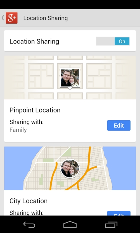
Task: Select the Pinpoint Location heading
Action: [x=35, y=110]
